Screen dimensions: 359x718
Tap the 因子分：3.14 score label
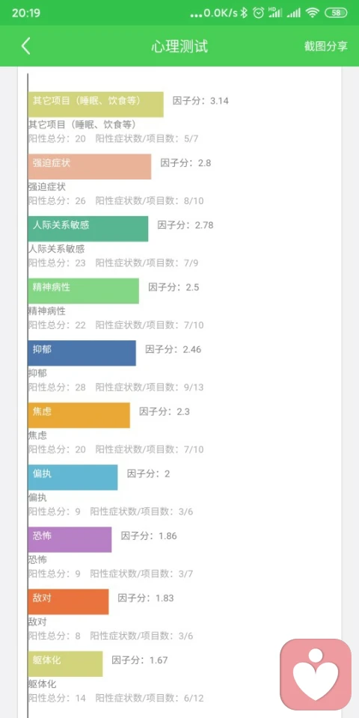pos(200,101)
